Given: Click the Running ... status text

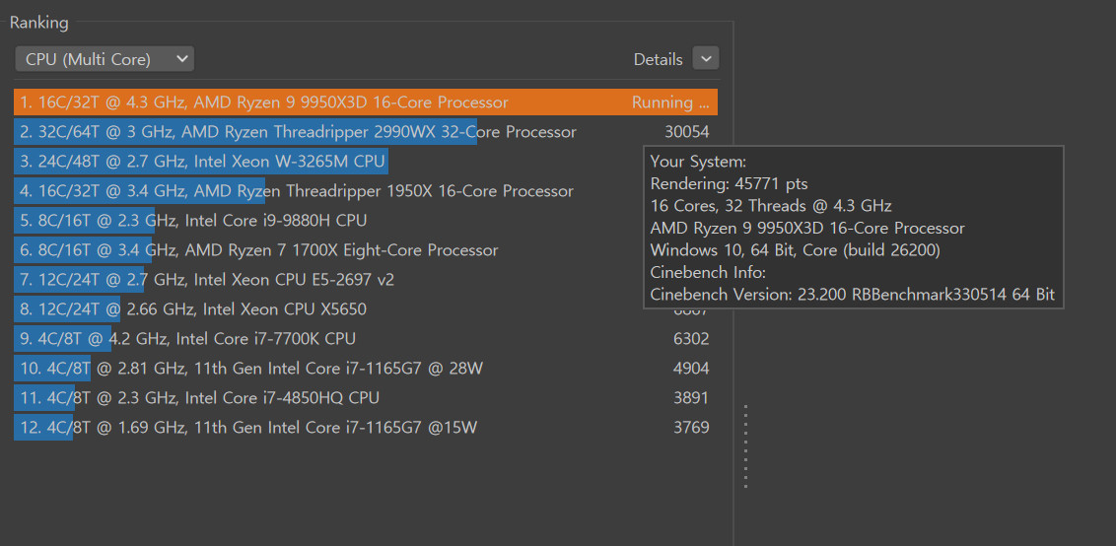Looking at the screenshot, I should point(670,102).
